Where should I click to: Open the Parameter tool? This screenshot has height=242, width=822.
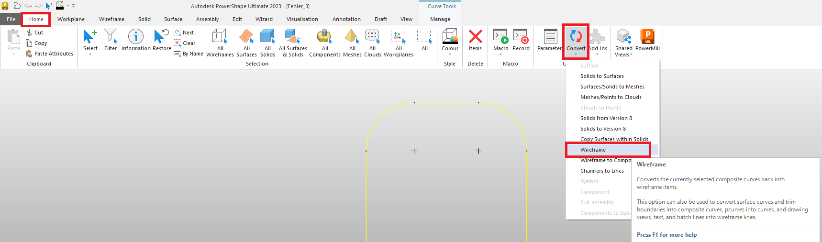point(549,40)
